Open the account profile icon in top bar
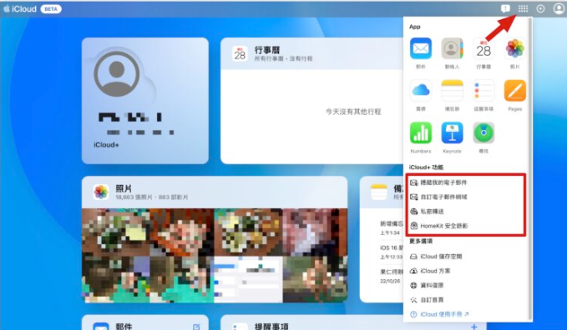Viewport: 567px width, 330px height. [x=559, y=8]
